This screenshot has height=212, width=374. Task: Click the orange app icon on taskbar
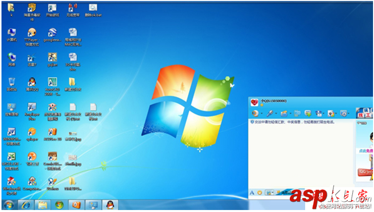(76, 205)
